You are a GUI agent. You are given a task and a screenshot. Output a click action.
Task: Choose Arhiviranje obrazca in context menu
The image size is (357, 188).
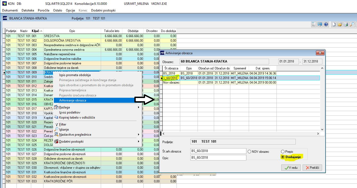pos(73,100)
